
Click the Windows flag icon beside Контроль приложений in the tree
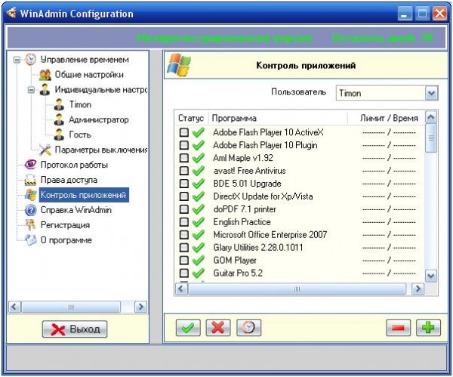[31, 195]
